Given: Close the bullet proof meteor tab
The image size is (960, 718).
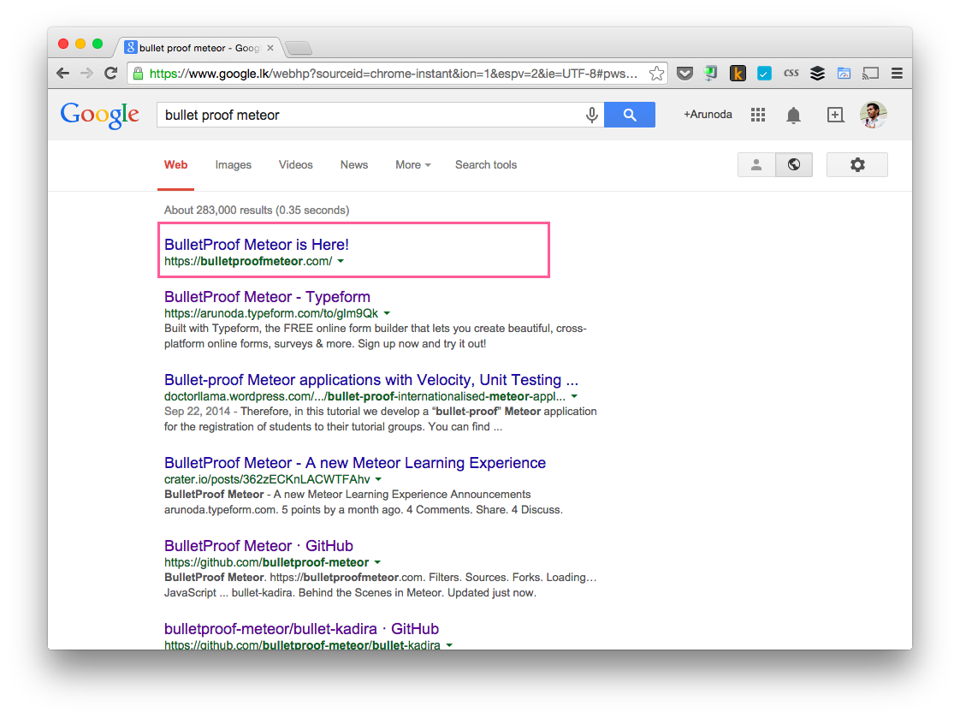Looking at the screenshot, I should (270, 48).
